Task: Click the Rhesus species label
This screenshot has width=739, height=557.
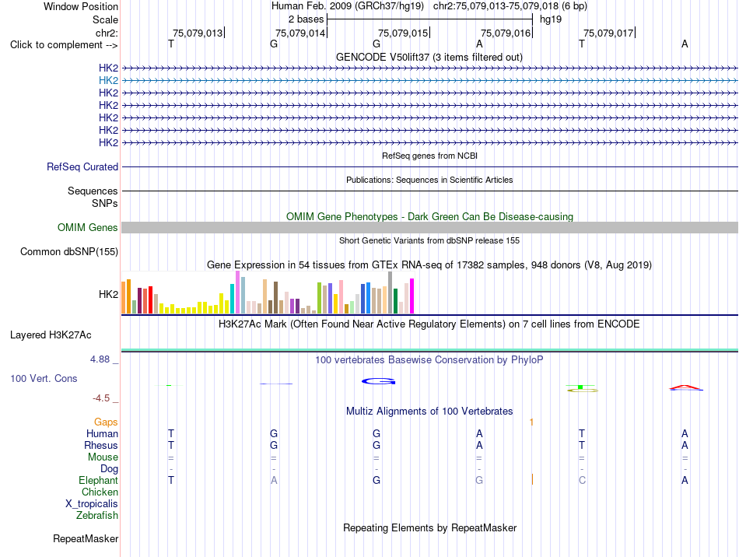Action: [101, 445]
